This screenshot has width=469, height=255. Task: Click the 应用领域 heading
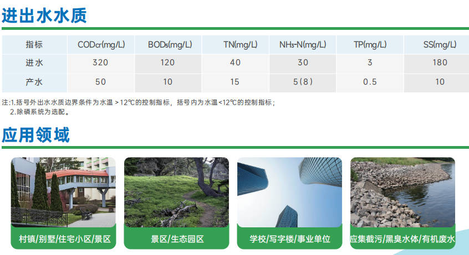click(36, 135)
